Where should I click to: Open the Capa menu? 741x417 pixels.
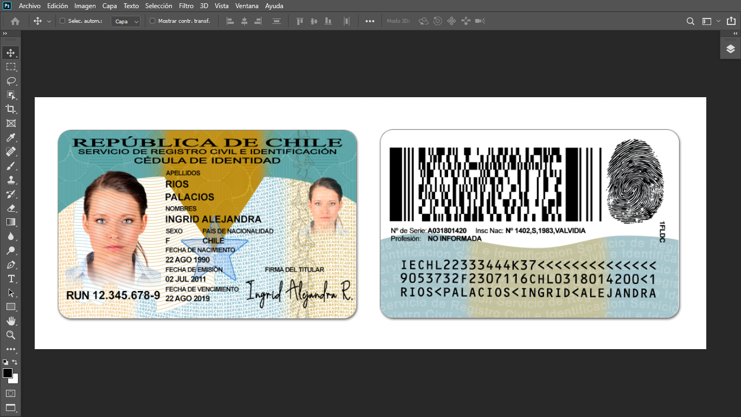[x=110, y=6]
